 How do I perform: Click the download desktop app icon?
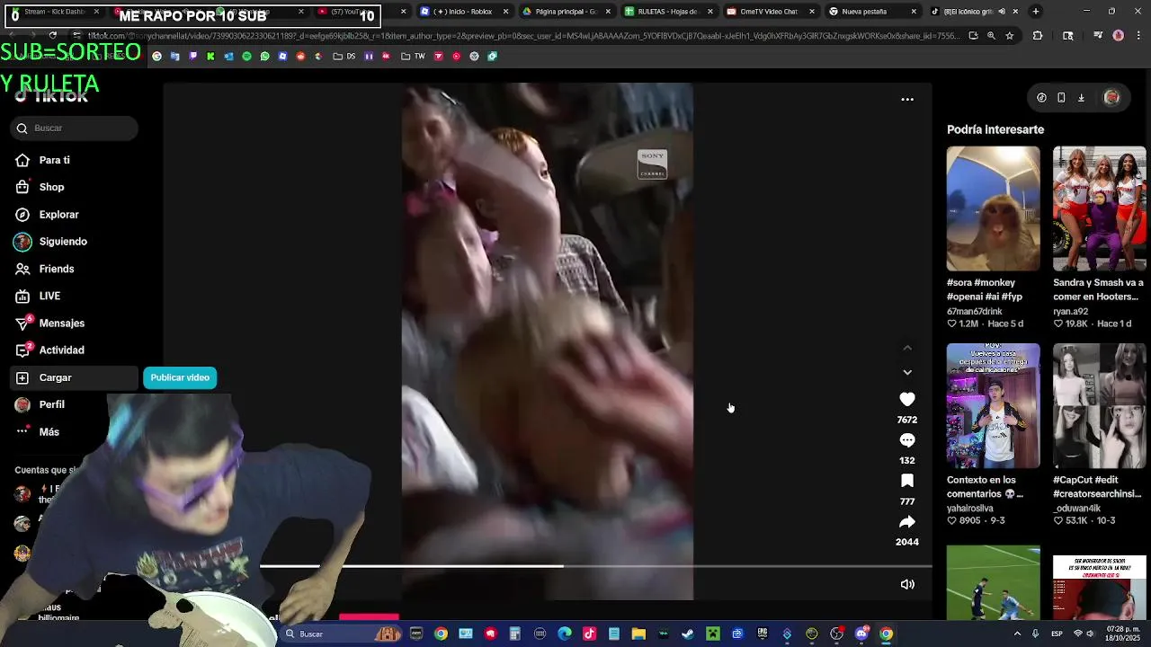coord(1081,98)
